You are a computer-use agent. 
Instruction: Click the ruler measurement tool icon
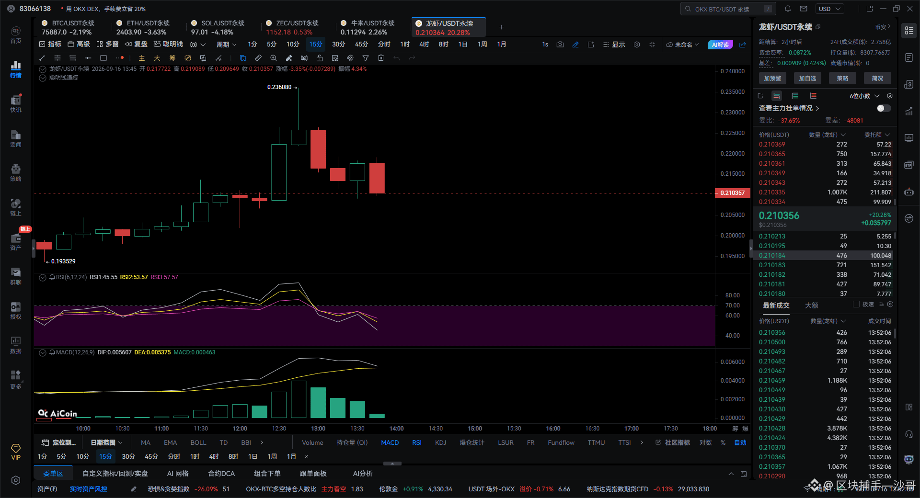(258, 58)
